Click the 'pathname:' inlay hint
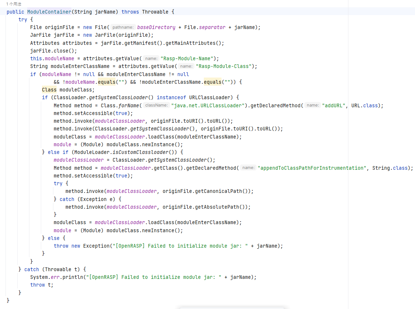Image resolution: width=415 pixels, height=309 pixels. (123, 27)
